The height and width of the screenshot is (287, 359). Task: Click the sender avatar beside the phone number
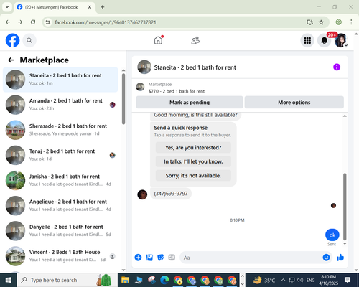(x=142, y=194)
